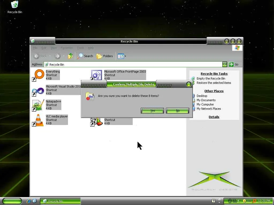Image resolution: width=274 pixels, height=205 pixels.
Task: Click the alarm clock tray icon
Action: pyautogui.click(x=230, y=201)
